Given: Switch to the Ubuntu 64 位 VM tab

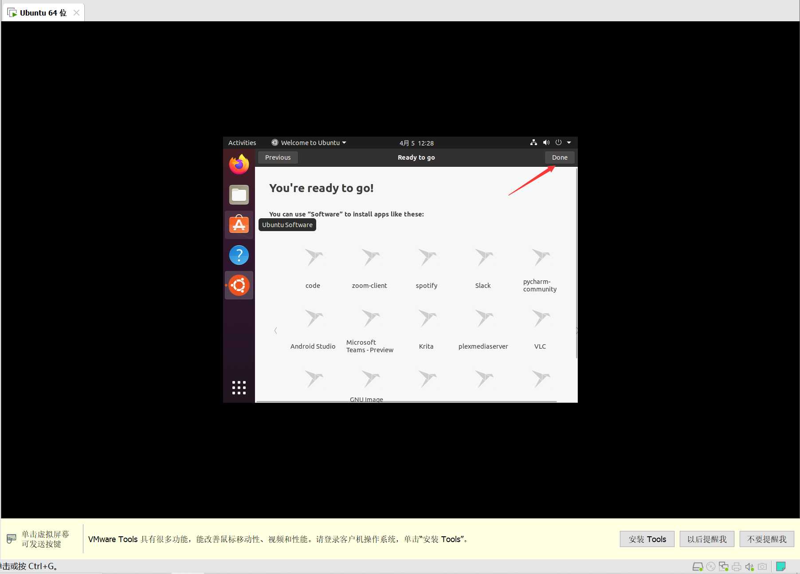Looking at the screenshot, I should [x=43, y=13].
